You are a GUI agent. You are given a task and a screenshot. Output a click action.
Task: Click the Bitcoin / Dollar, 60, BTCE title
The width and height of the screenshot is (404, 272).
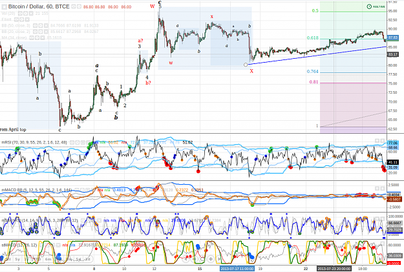(x=39, y=6)
